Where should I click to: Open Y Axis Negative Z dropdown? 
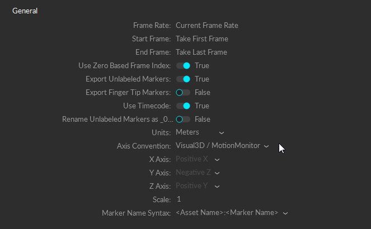pyautogui.click(x=198, y=173)
